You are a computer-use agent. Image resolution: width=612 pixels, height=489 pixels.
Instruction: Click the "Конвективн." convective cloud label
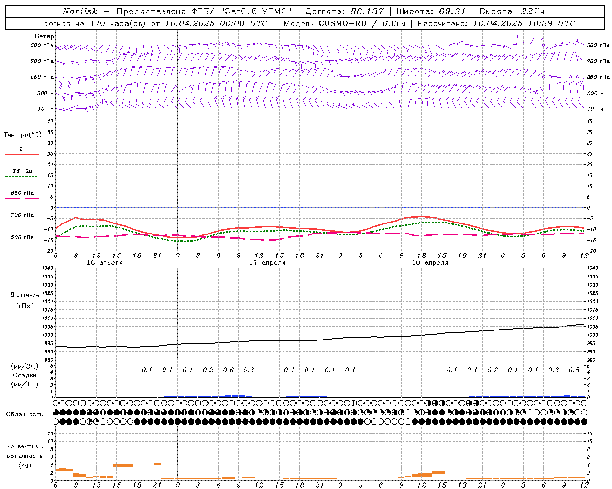tap(25, 446)
